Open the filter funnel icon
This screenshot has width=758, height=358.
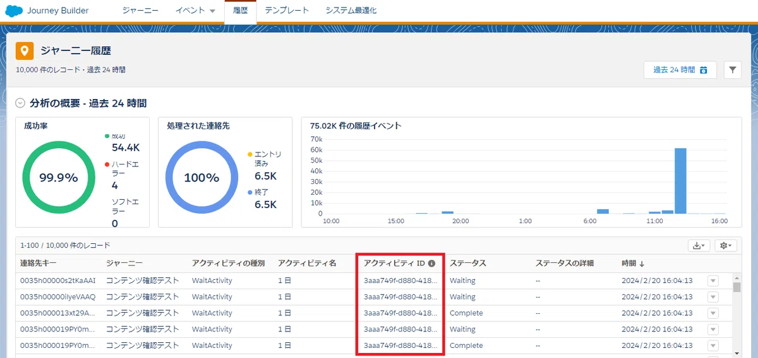[x=732, y=70]
